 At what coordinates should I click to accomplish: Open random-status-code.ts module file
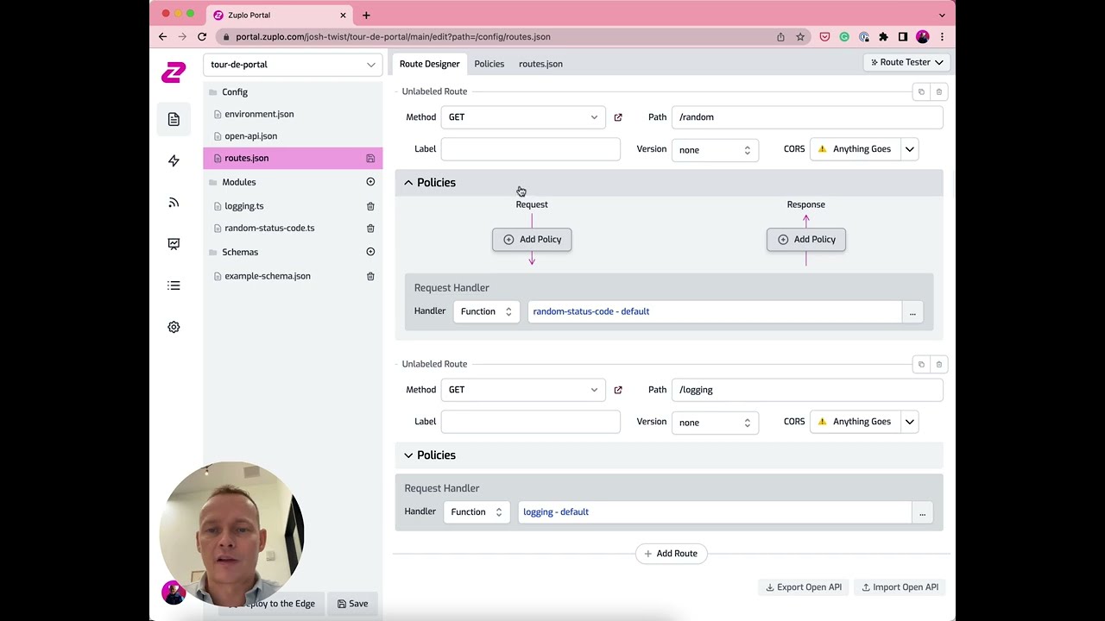click(269, 229)
